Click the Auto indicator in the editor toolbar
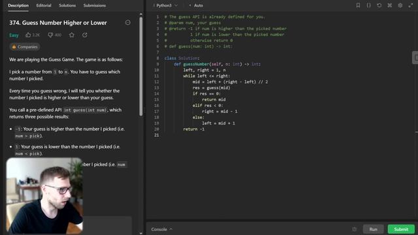 click(x=196, y=5)
